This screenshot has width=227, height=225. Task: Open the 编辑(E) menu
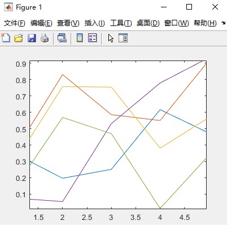coord(41,23)
